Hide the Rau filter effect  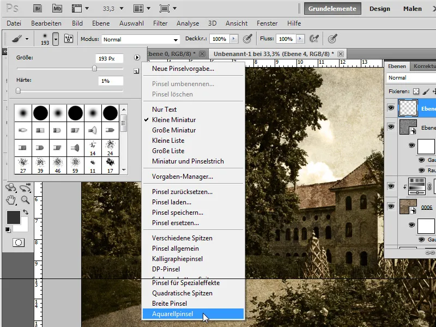(421, 170)
